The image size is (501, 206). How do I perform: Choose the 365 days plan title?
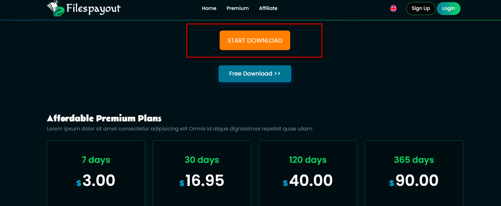click(x=414, y=160)
